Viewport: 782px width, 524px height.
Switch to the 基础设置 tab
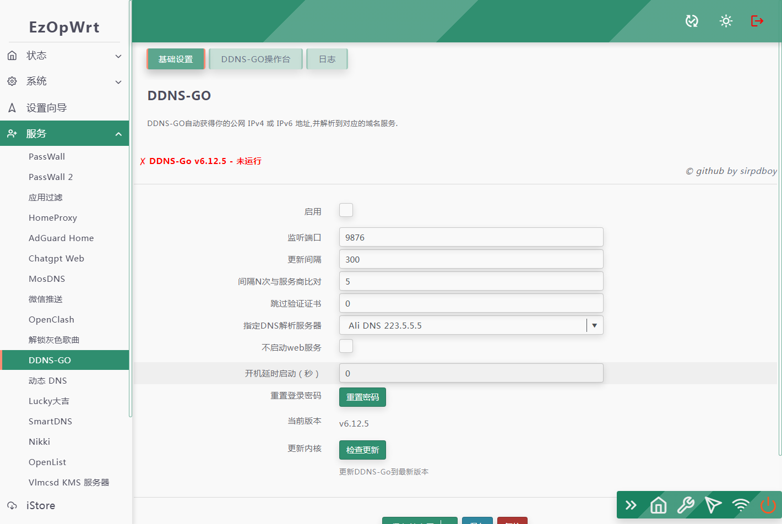point(176,59)
